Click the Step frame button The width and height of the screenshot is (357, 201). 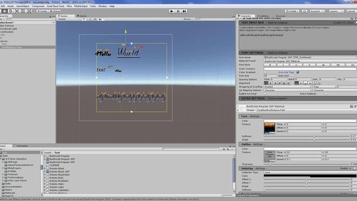[x=185, y=11]
